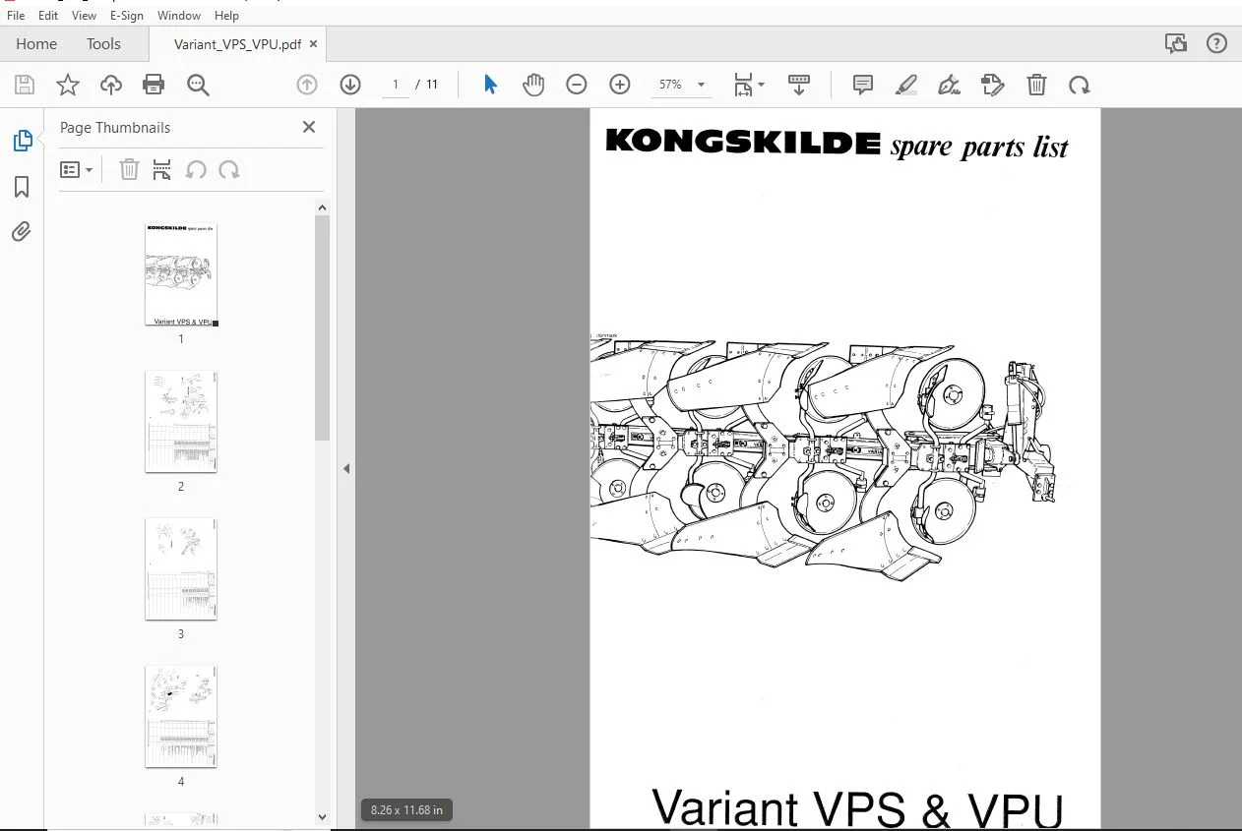Close the Page Thumbnails panel
The width and height of the screenshot is (1242, 831).
(x=309, y=127)
